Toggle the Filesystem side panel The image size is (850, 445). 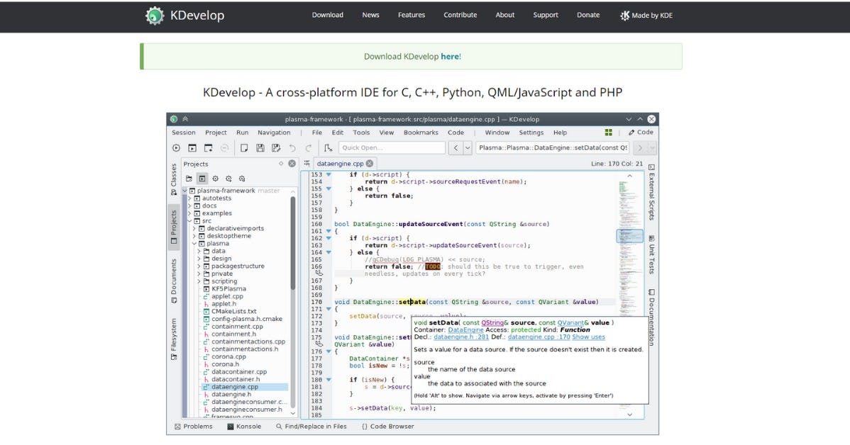[x=174, y=339]
